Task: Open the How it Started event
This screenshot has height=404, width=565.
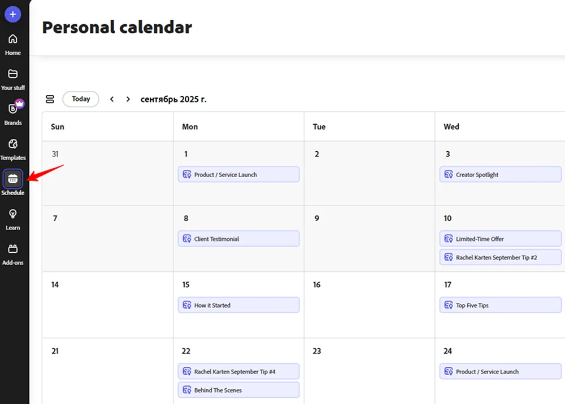Action: (238, 305)
